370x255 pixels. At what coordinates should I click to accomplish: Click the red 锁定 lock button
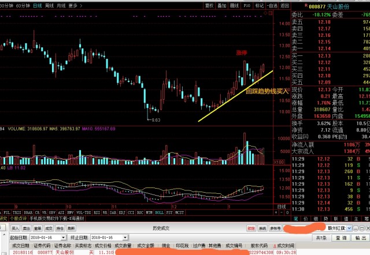click(x=251, y=228)
